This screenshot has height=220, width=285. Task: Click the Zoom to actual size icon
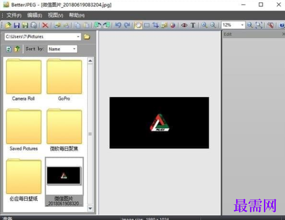(250, 25)
